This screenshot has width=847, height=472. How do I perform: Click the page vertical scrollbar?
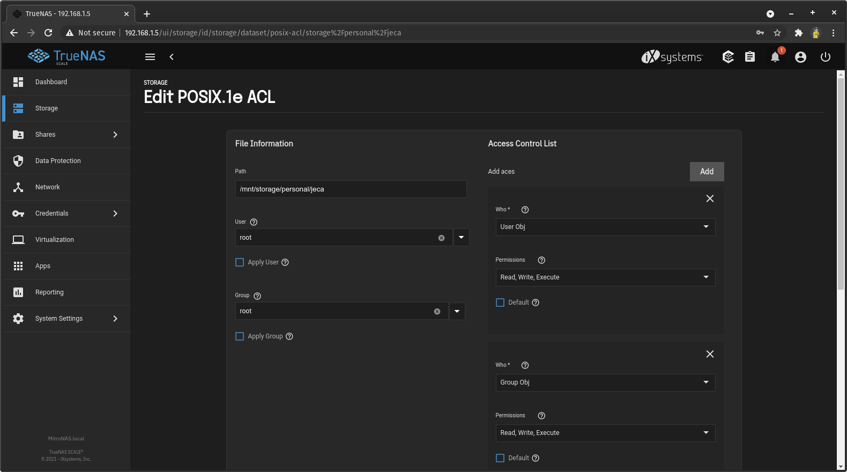(841, 185)
